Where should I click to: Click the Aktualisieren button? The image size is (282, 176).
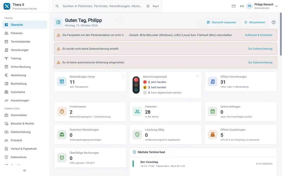pyautogui.click(x=254, y=22)
